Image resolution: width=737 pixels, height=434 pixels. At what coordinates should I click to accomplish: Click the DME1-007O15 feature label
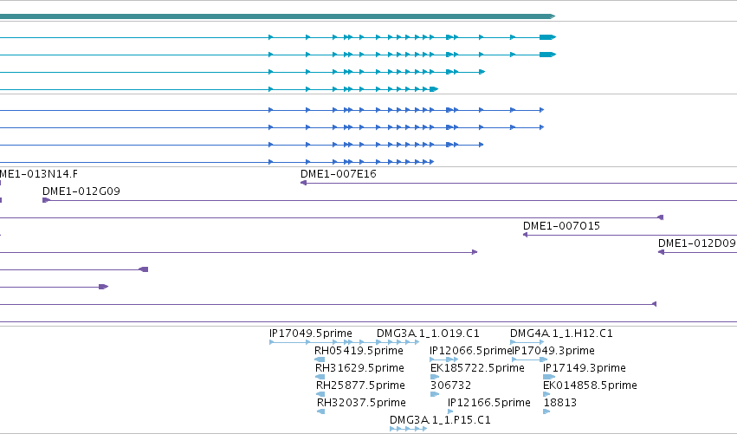coord(561,226)
